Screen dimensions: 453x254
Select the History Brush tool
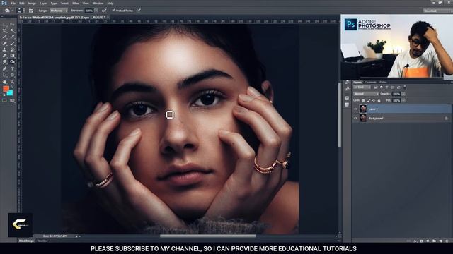(13, 49)
